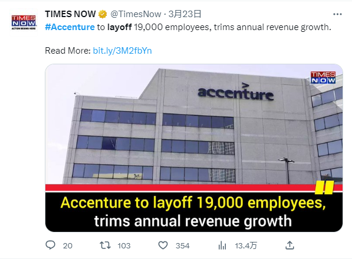Click the gold verified badge
Screen dimensions: 352x259
(103, 14)
